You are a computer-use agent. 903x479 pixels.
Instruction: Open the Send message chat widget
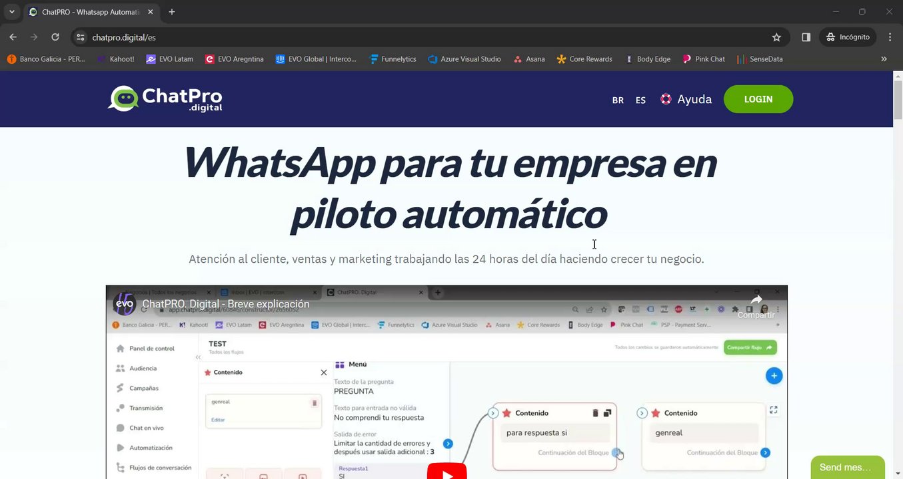pyautogui.click(x=848, y=467)
